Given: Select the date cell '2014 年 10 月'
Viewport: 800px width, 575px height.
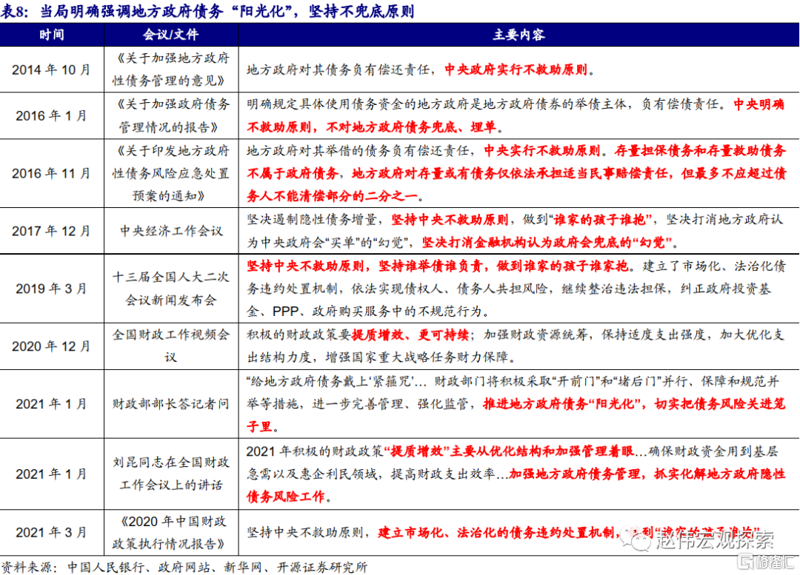Looking at the screenshot, I should tap(52, 70).
